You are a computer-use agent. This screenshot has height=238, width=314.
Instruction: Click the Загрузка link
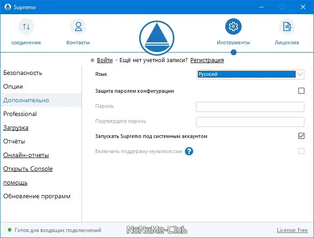(16, 128)
